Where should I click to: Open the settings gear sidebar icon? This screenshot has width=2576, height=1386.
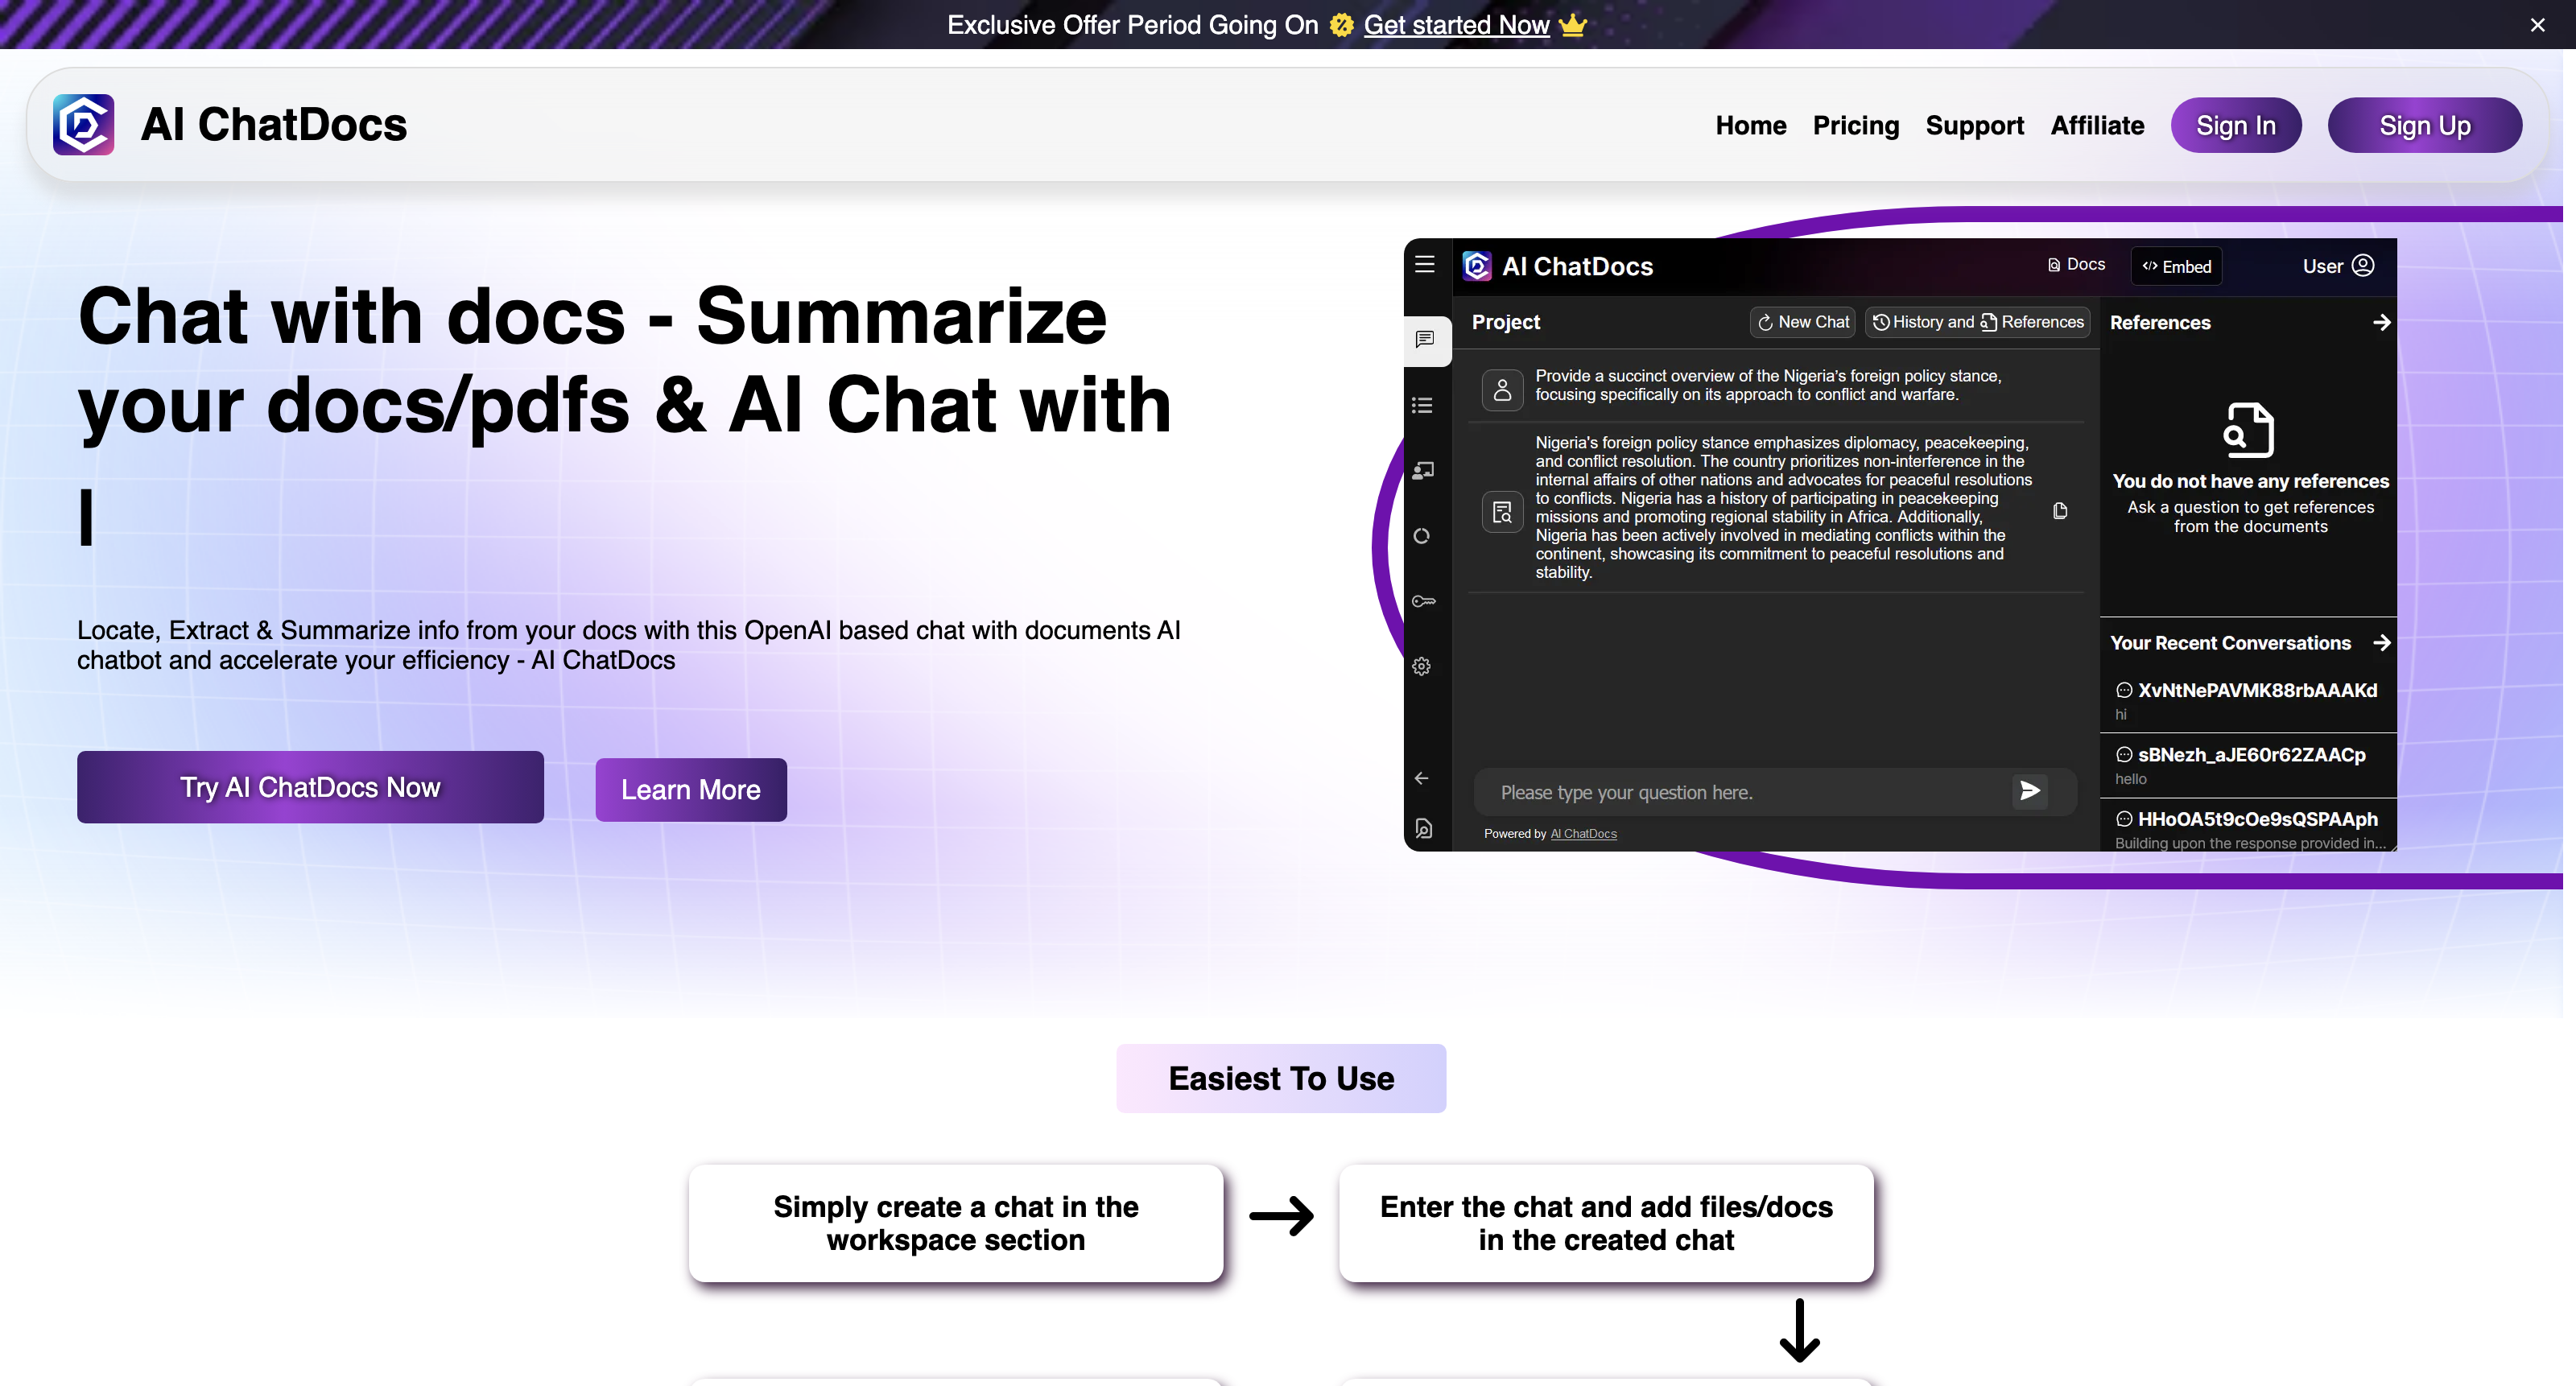click(1422, 666)
